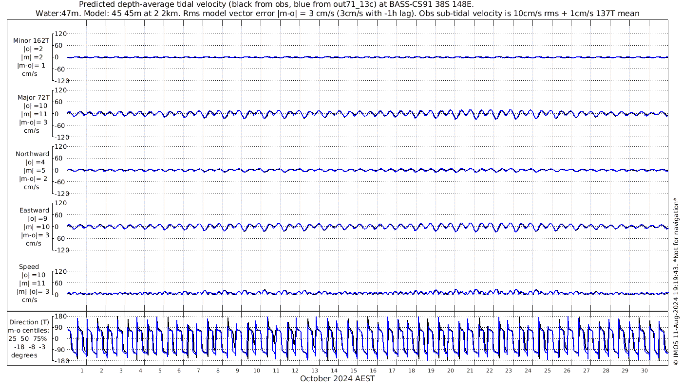Click the '|m| =5' value in Northward panel
Screen dimensions: 682x389
coord(35,170)
